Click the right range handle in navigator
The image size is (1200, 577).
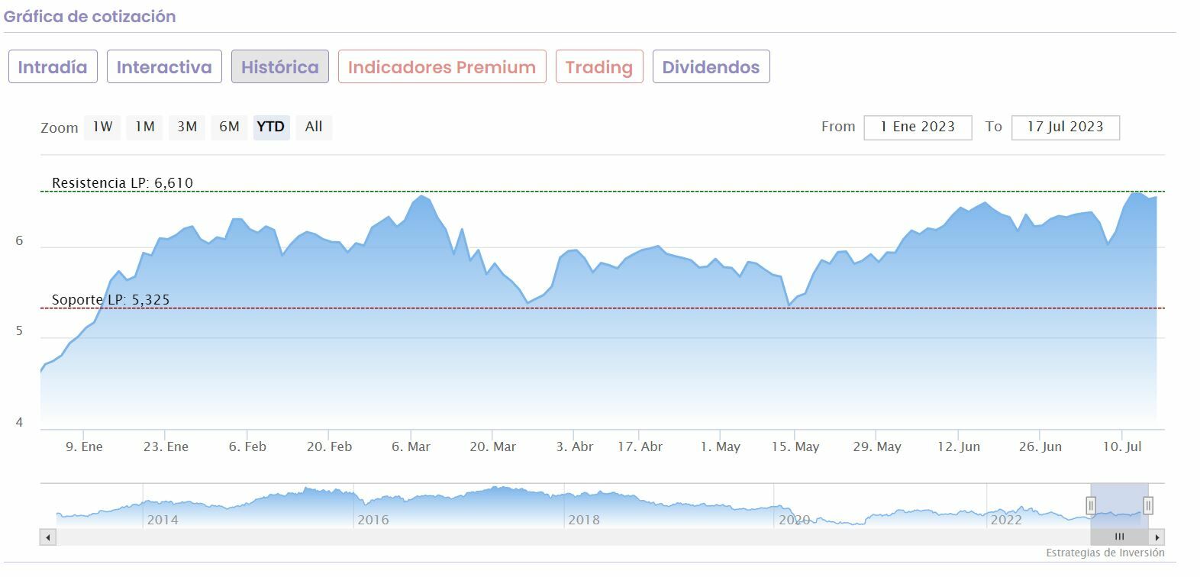[1147, 505]
